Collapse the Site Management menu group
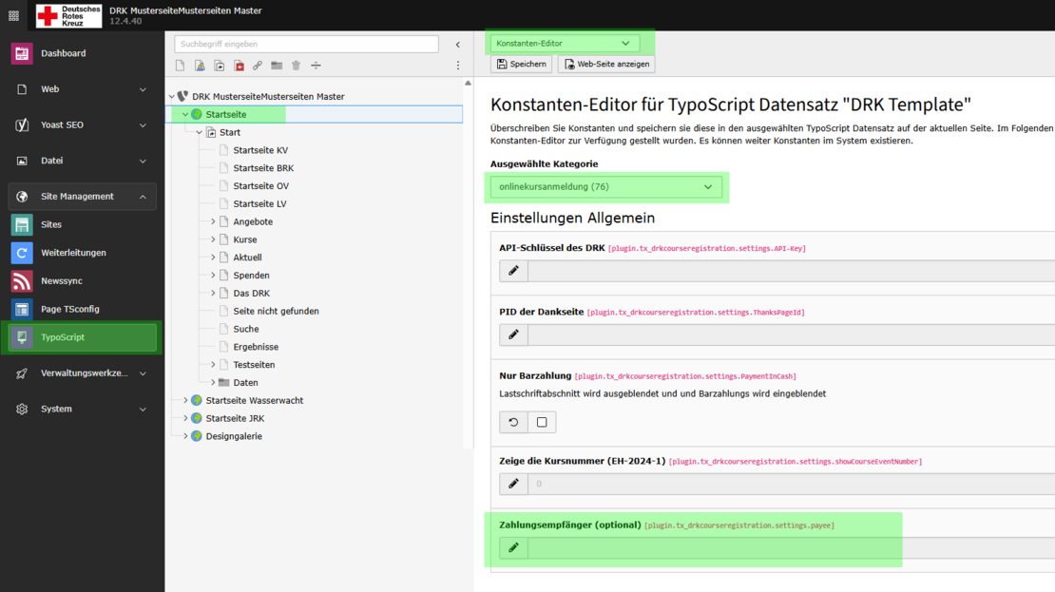The image size is (1055, 592). point(143,197)
